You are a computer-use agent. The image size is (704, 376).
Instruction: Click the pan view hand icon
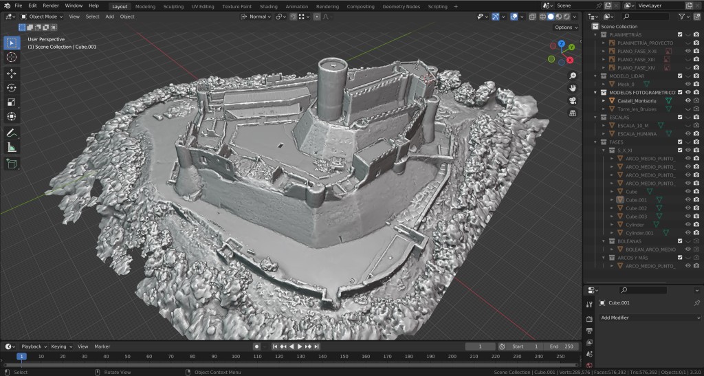(x=573, y=88)
